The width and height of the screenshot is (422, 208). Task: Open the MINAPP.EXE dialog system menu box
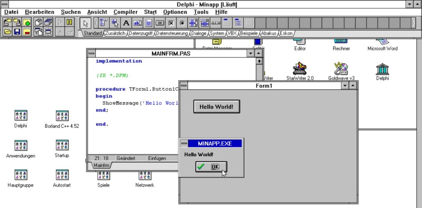[184, 143]
